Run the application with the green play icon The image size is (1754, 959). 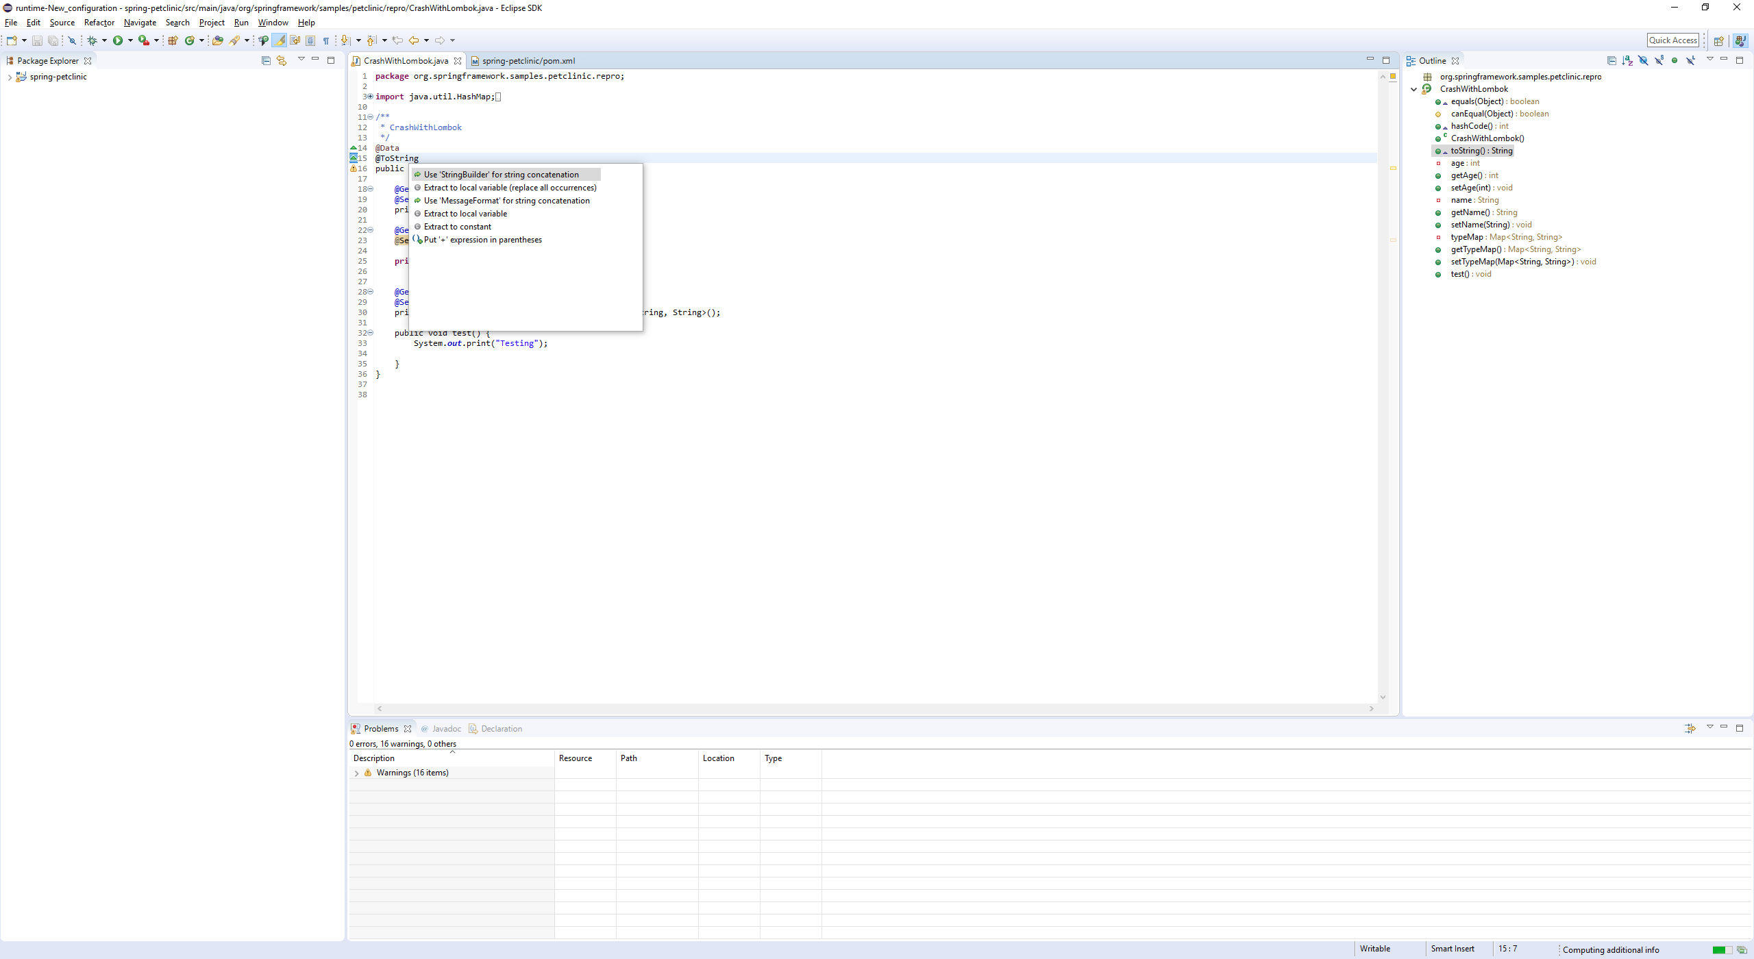tap(118, 40)
